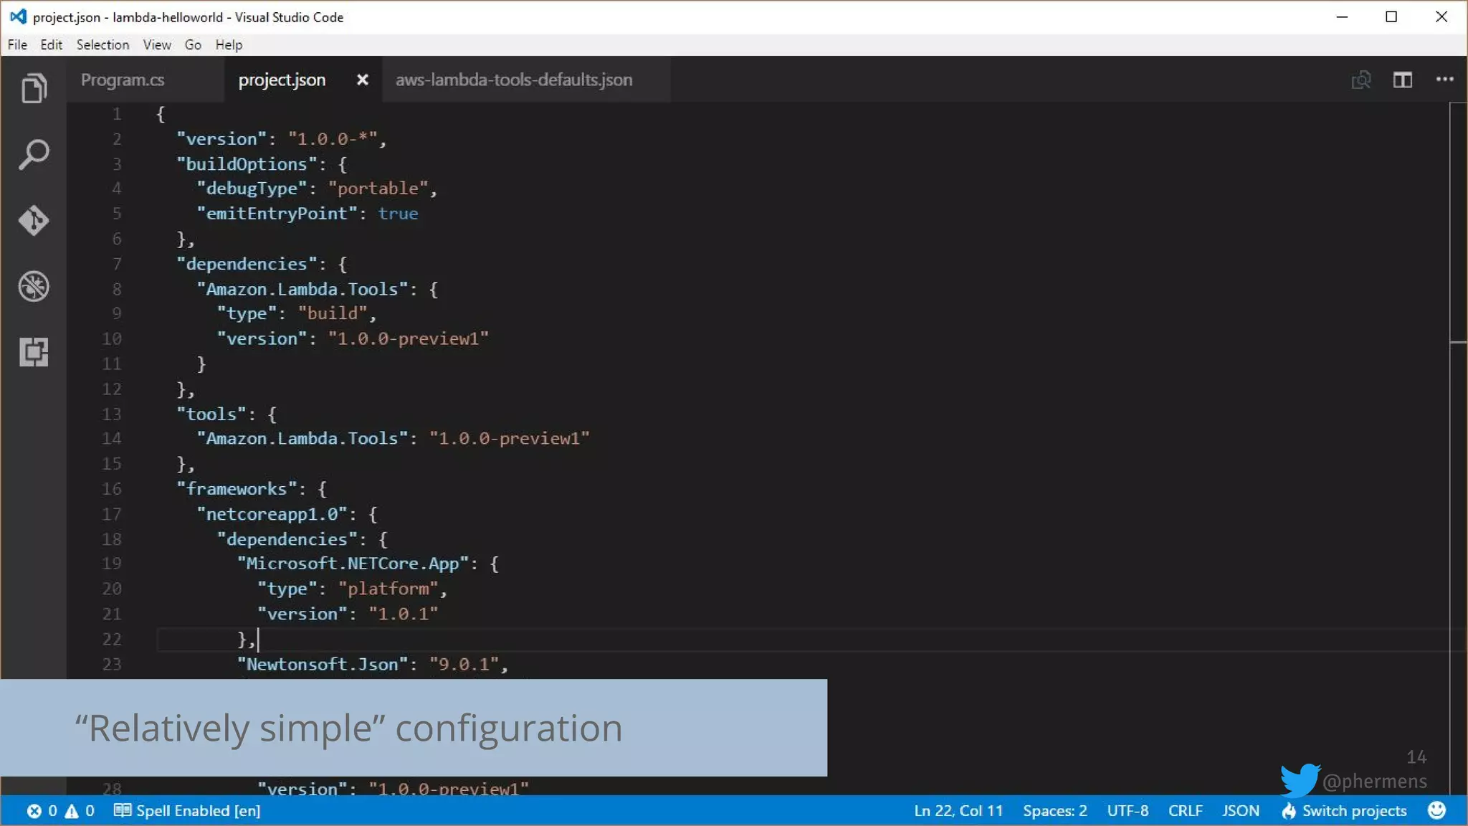The width and height of the screenshot is (1468, 826).
Task: Click the "build" string value on line 9
Action: (333, 314)
